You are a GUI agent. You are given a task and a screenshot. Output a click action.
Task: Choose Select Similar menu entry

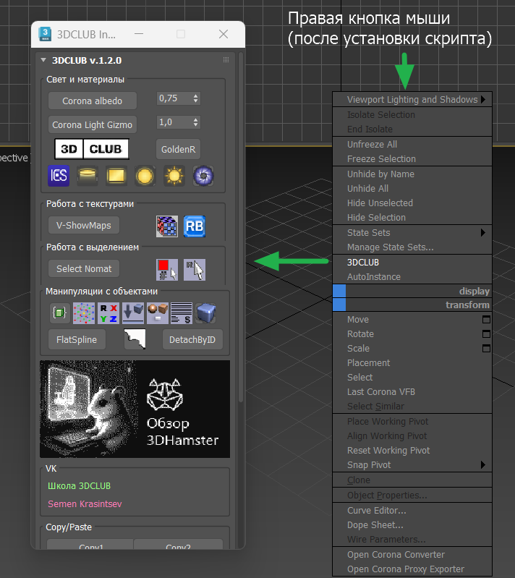click(412, 407)
